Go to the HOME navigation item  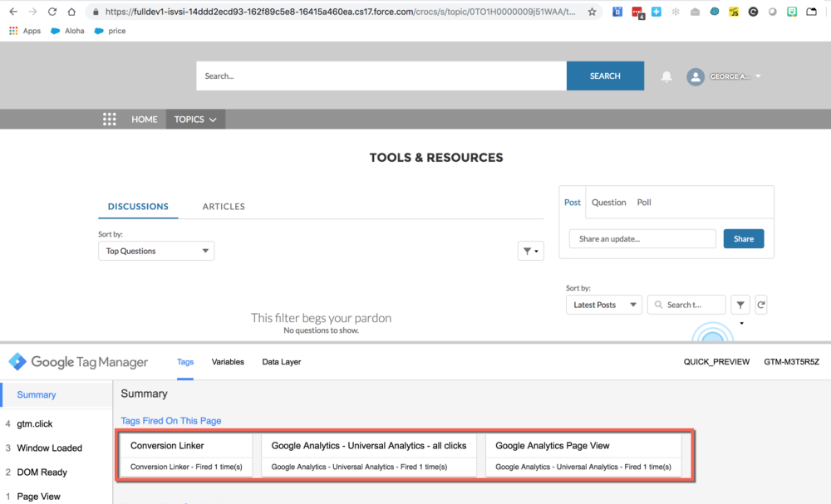[x=144, y=119]
